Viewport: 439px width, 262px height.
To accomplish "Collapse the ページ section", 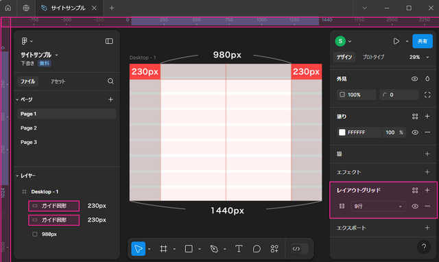I will point(17,99).
